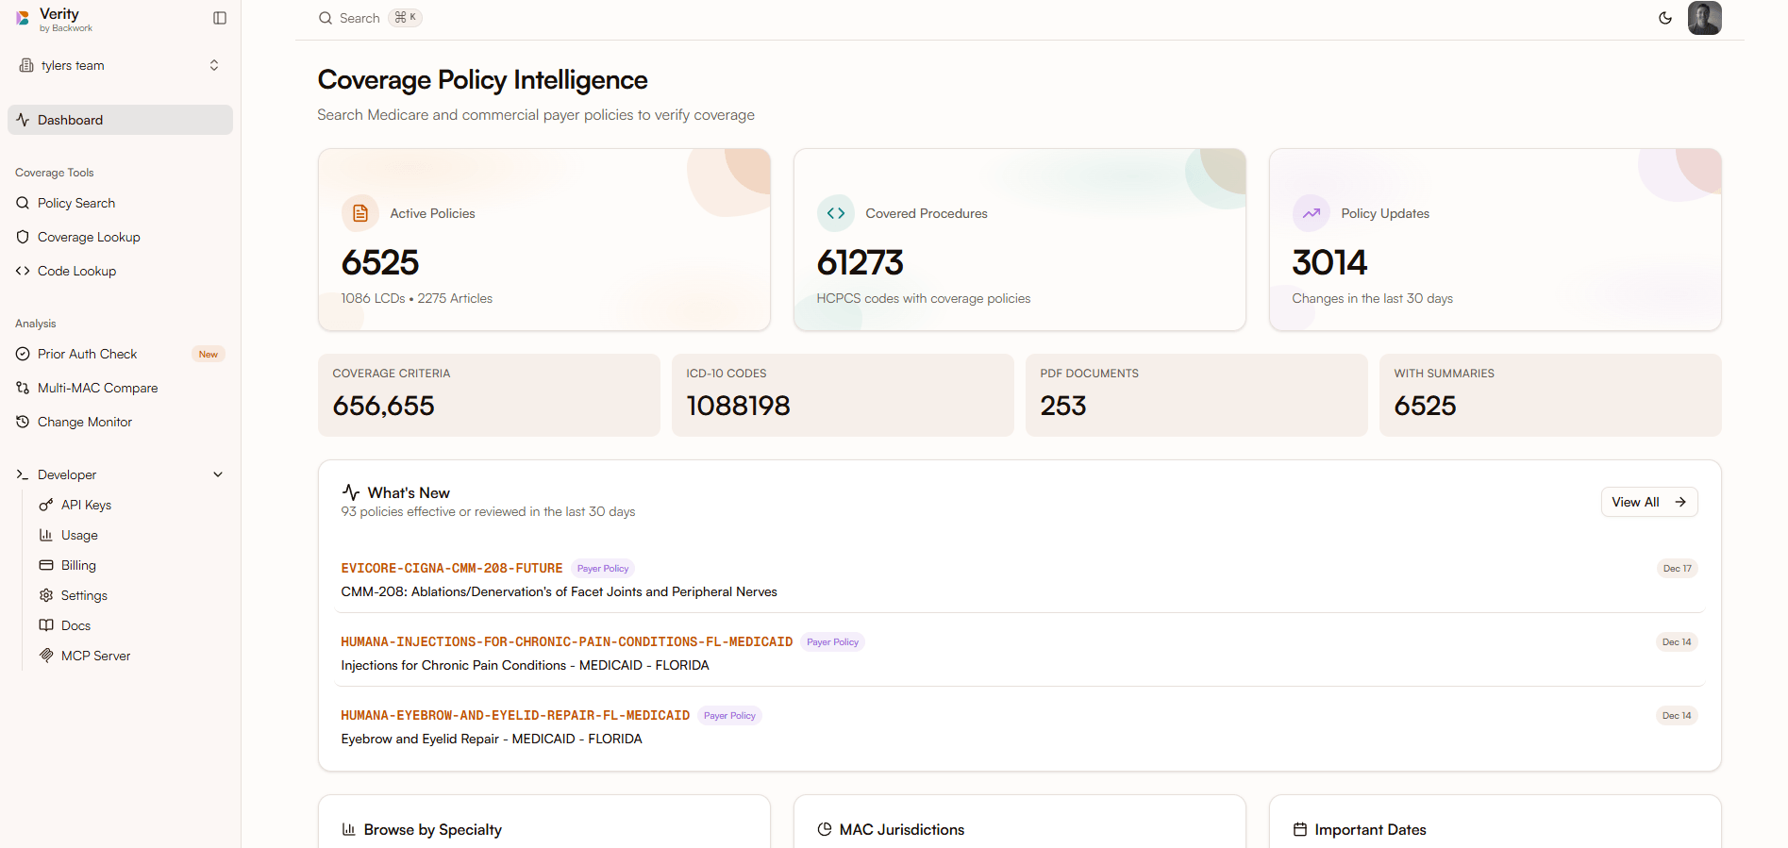This screenshot has height=848, width=1788.
Task: Click the Policy Updates trend icon
Action: tap(1312, 213)
